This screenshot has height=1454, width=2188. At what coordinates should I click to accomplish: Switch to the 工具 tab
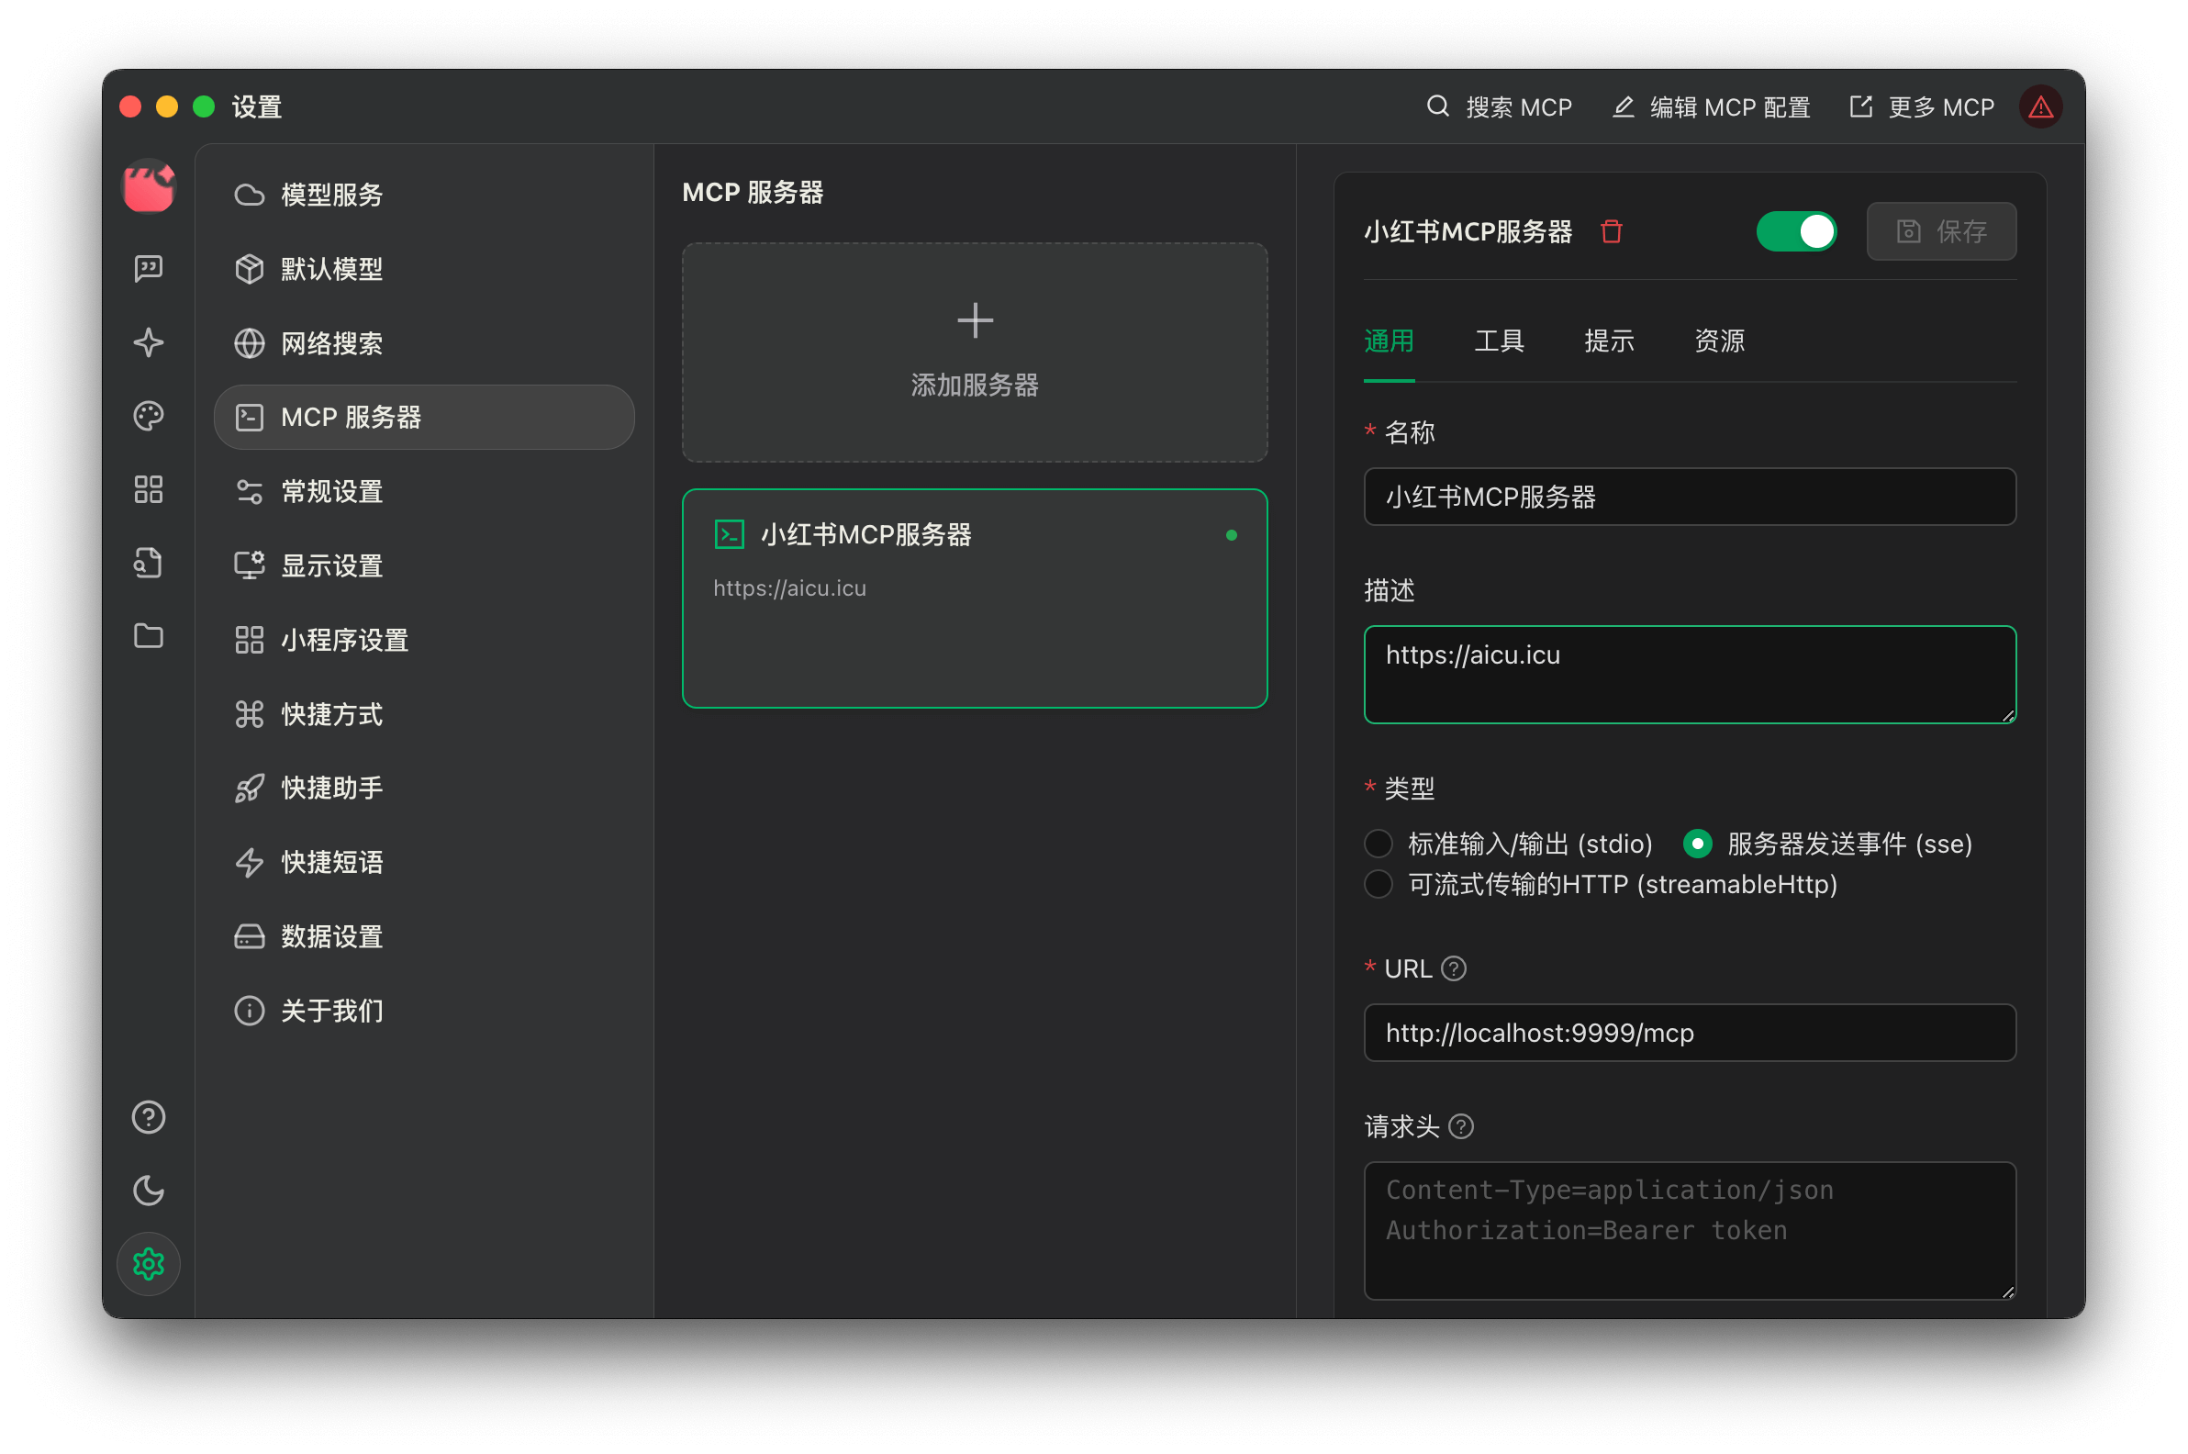(x=1499, y=341)
